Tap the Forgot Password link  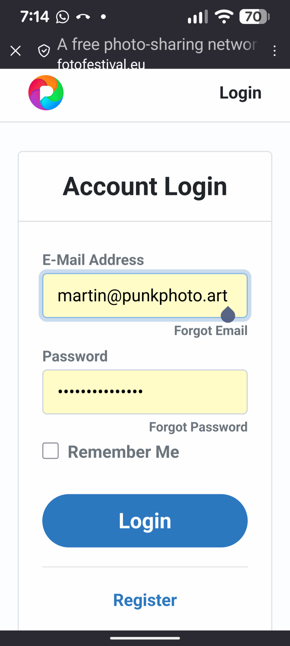click(198, 427)
